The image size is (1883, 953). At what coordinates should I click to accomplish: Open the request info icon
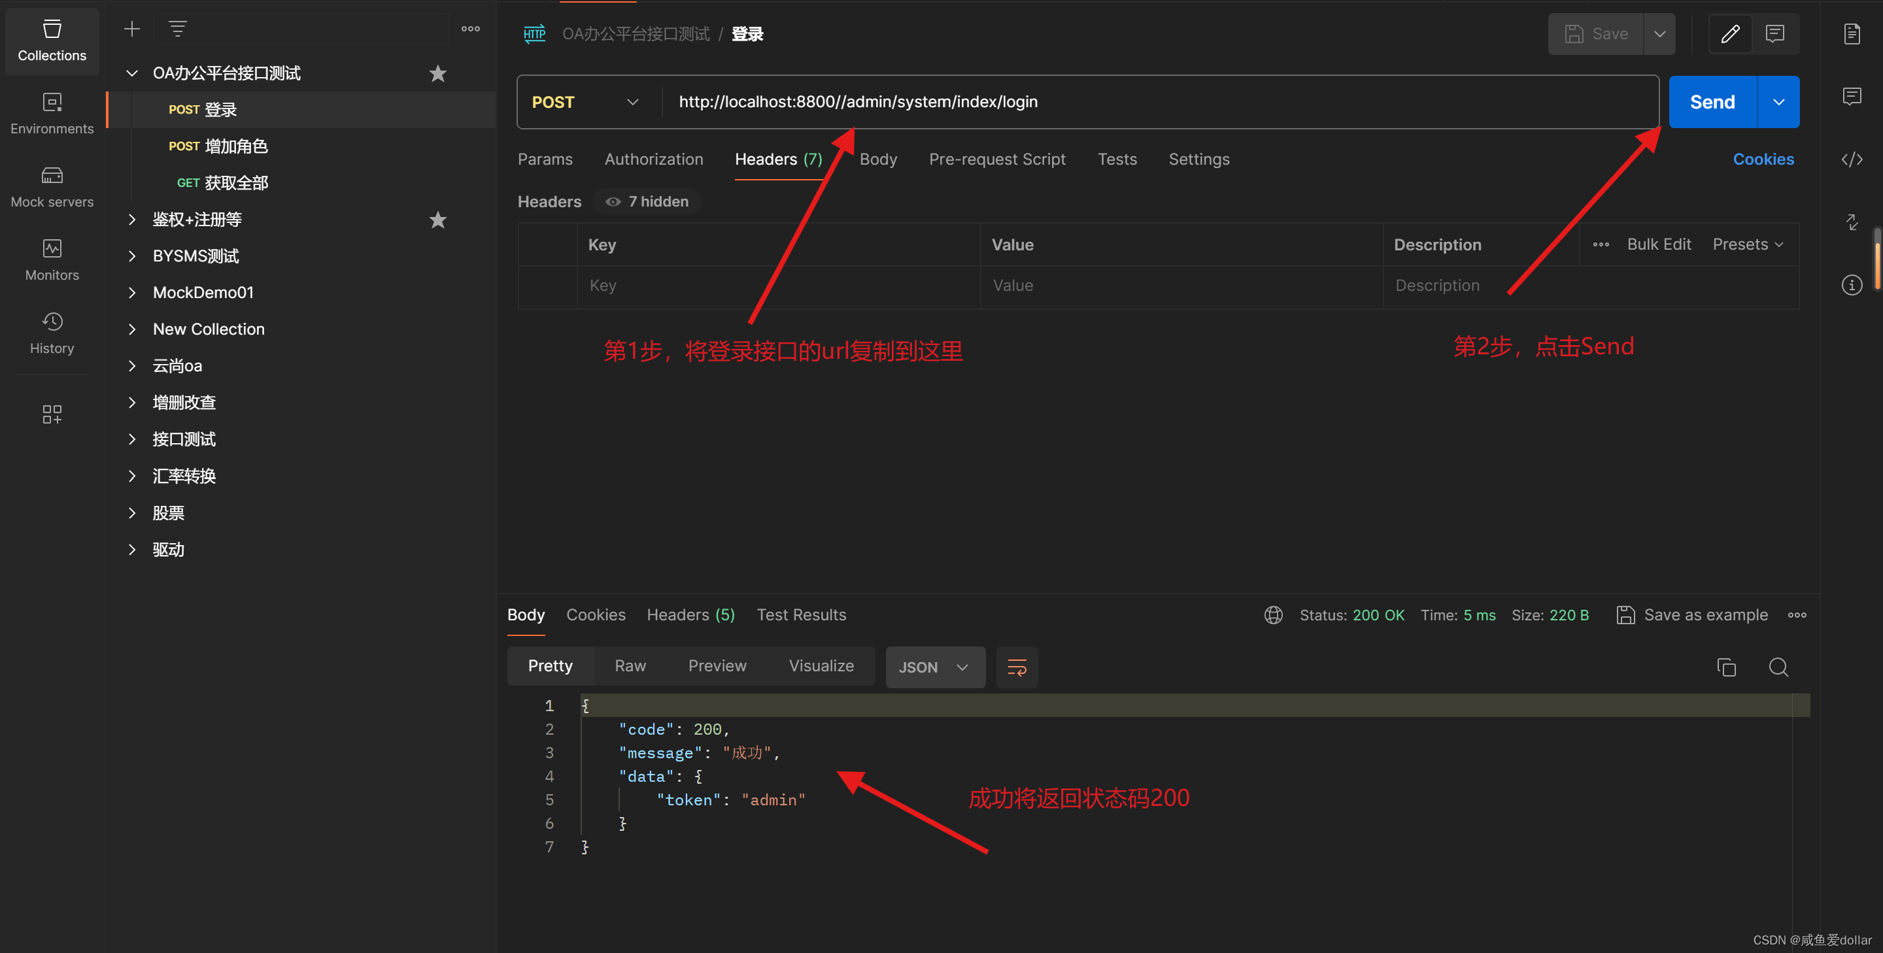coord(1851,285)
